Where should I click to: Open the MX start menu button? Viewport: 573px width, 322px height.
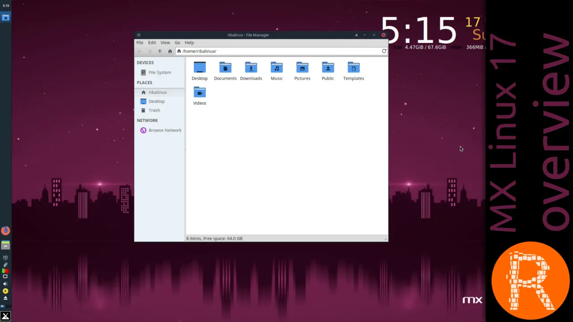pyautogui.click(x=5, y=316)
